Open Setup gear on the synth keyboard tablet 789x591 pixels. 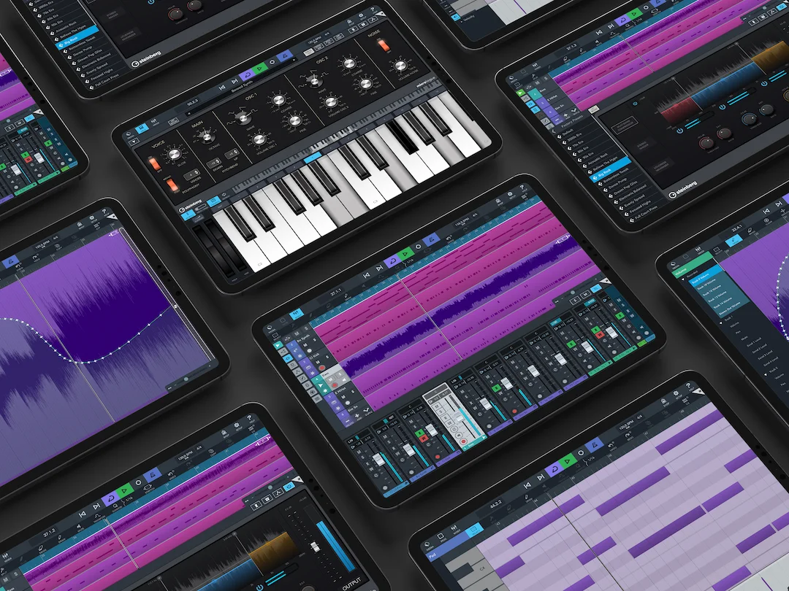coord(362,15)
